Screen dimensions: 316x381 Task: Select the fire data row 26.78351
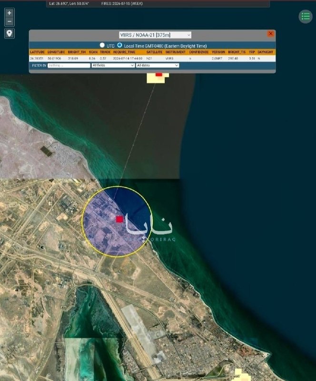click(x=152, y=59)
